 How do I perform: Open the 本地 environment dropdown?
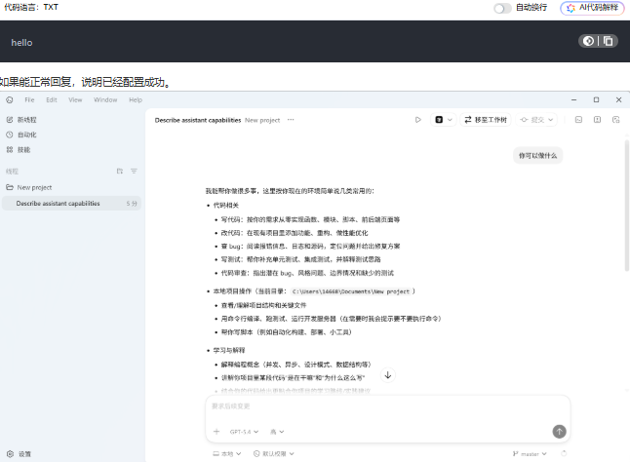pos(227,454)
